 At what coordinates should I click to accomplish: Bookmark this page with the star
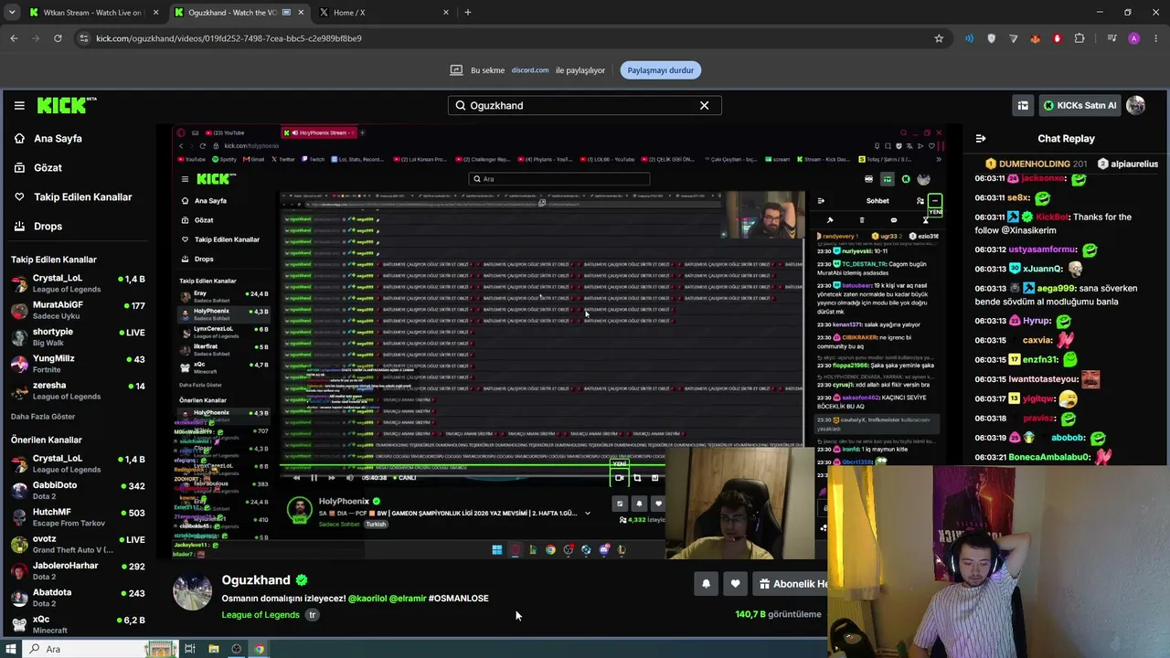(939, 38)
